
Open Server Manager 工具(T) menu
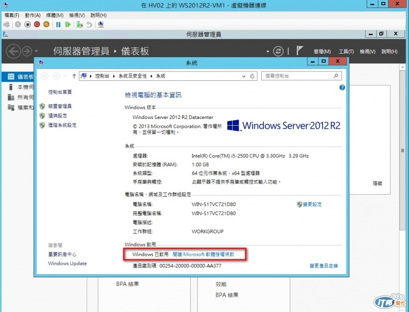(346, 52)
